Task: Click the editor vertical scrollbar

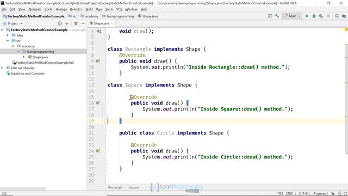Action: (346, 99)
